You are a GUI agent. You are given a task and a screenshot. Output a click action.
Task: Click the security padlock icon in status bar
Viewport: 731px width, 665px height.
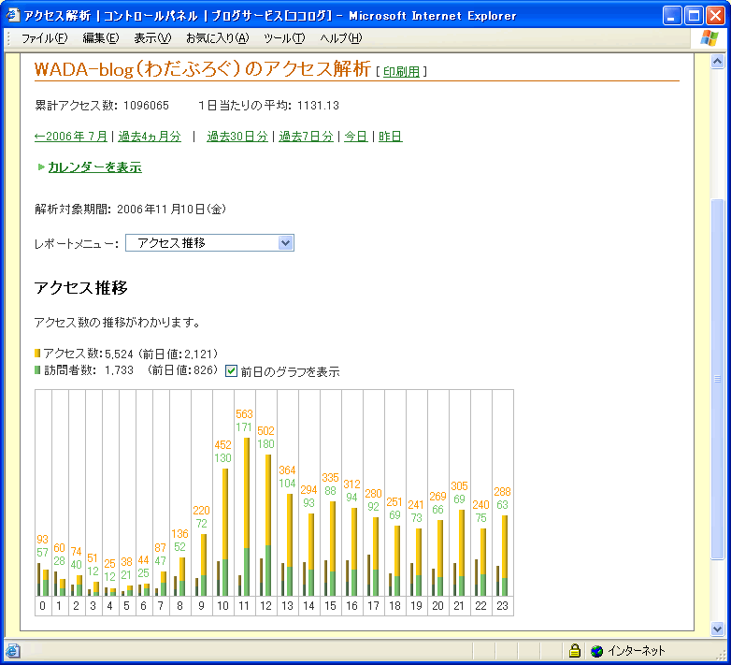(x=575, y=651)
